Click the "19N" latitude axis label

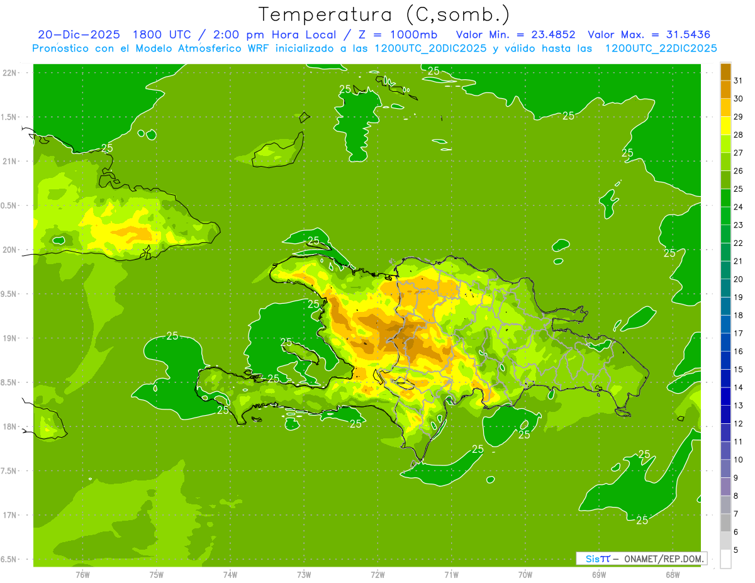click(x=9, y=338)
